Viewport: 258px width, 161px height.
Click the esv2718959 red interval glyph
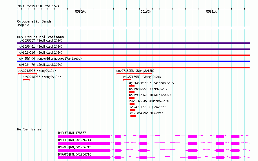point(127,80)
